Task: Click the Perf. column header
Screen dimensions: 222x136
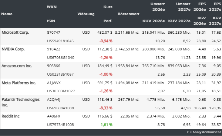Action: 108,21
